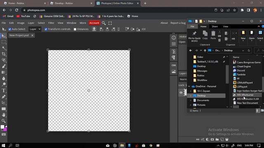Toggle the Auto-Select checkbox
Screen dimensions: 264x148
(10, 29)
